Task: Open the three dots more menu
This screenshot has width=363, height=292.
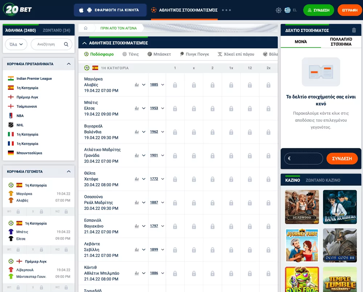Action: coord(226,10)
